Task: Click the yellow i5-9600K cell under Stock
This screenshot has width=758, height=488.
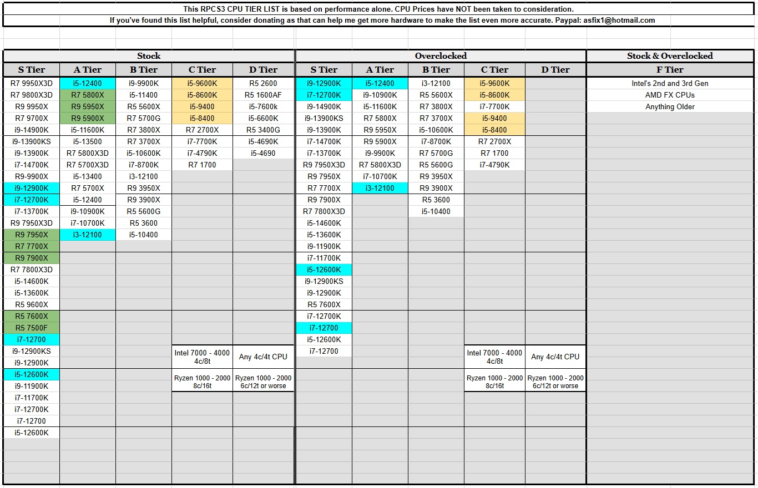Action: (202, 83)
